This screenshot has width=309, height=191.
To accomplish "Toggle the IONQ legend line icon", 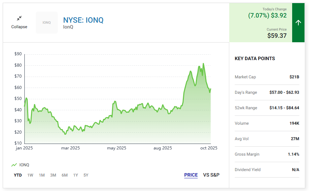I will click(14, 165).
